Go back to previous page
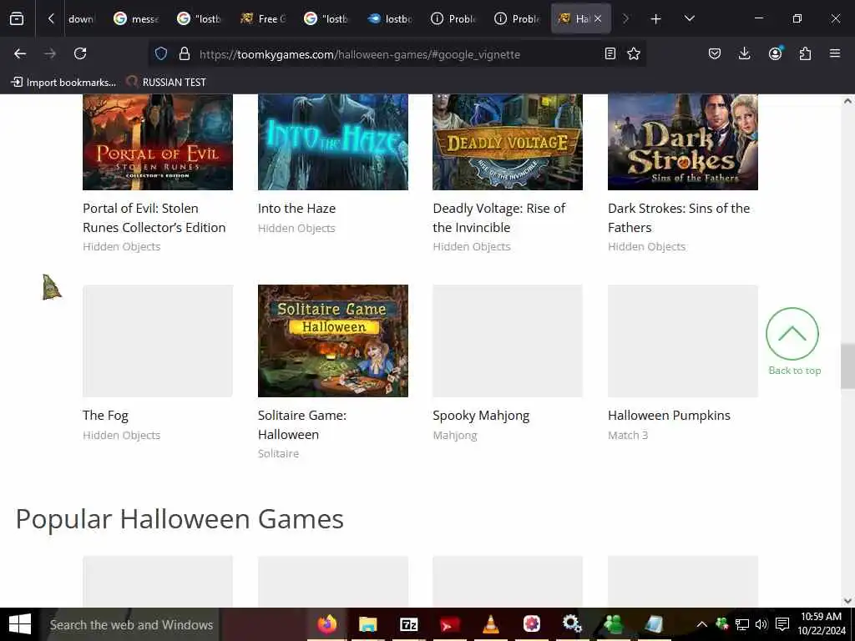Screen dimensions: 855x641 pos(20,53)
